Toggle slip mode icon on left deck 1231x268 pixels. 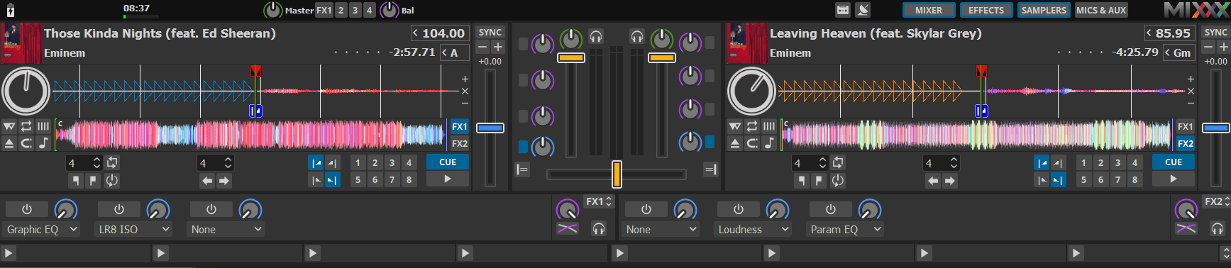[9, 126]
